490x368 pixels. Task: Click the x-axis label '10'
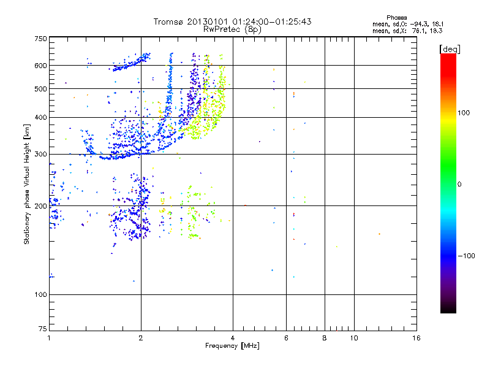tap(354, 338)
